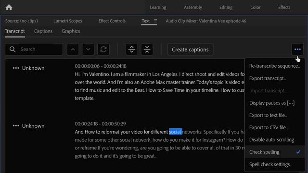Split the transcript segment icon
308x173 pixels.
(x=131, y=49)
